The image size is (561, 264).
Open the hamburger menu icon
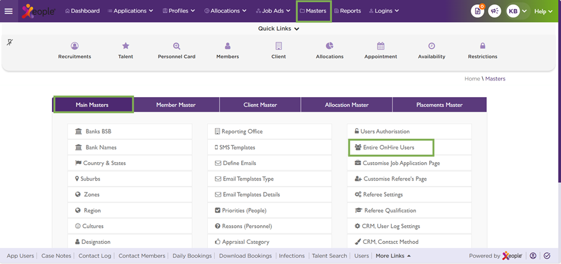coord(8,11)
